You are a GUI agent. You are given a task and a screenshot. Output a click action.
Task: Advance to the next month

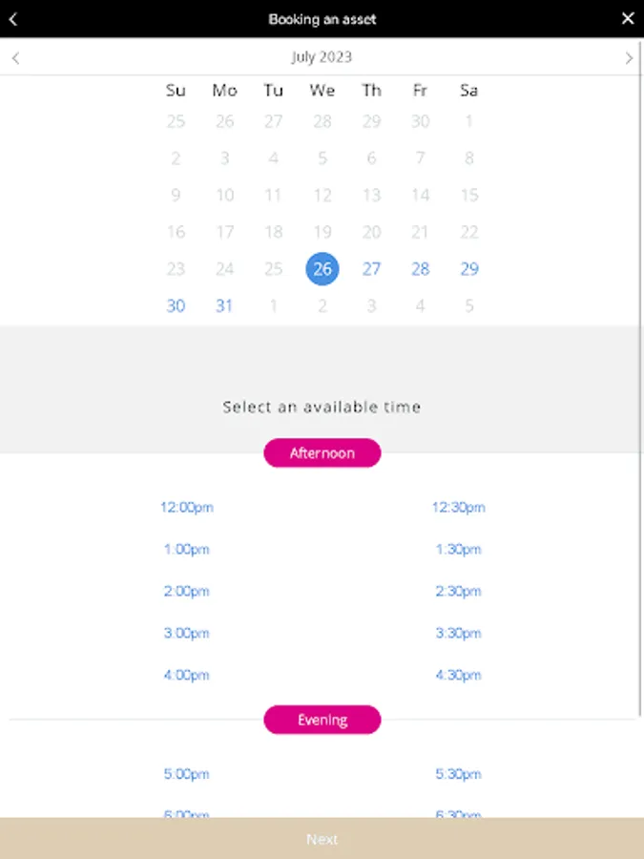[x=629, y=58]
